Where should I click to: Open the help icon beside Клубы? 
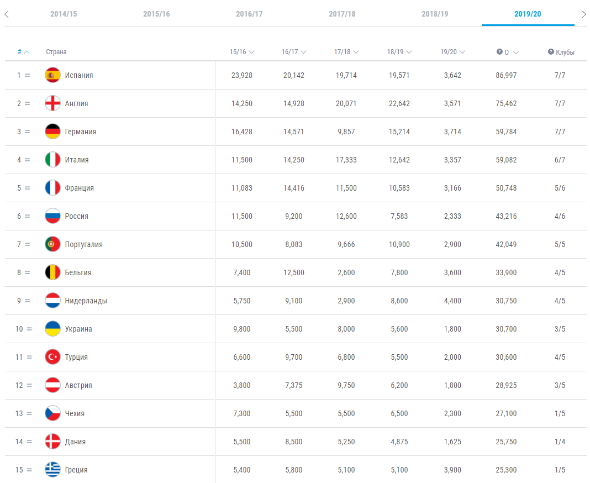[x=551, y=51]
